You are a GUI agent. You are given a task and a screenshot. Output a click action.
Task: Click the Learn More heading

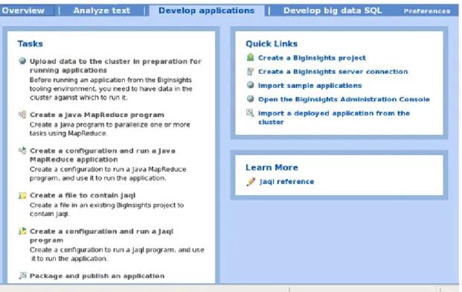click(x=272, y=168)
